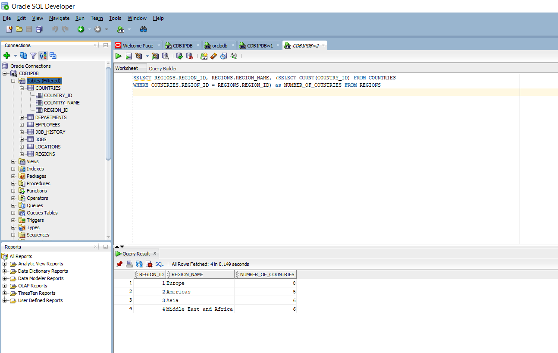The image size is (558, 353).
Task: Select the Sequences node in tree
Action: click(38, 235)
